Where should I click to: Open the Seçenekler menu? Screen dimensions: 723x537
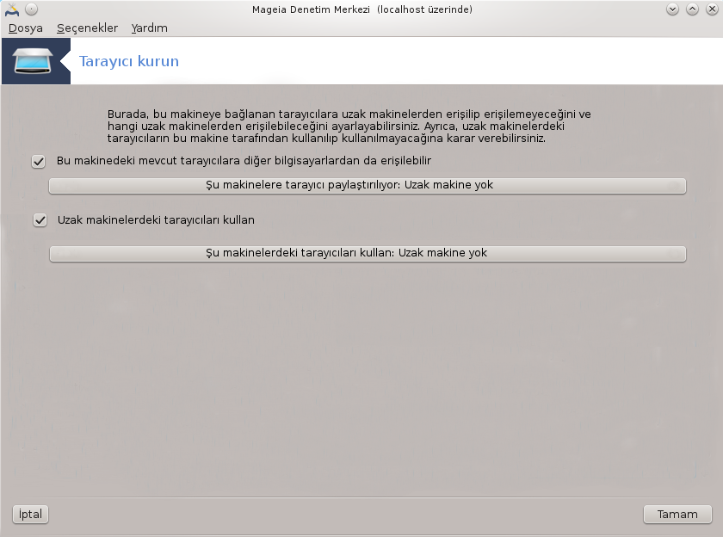point(87,28)
